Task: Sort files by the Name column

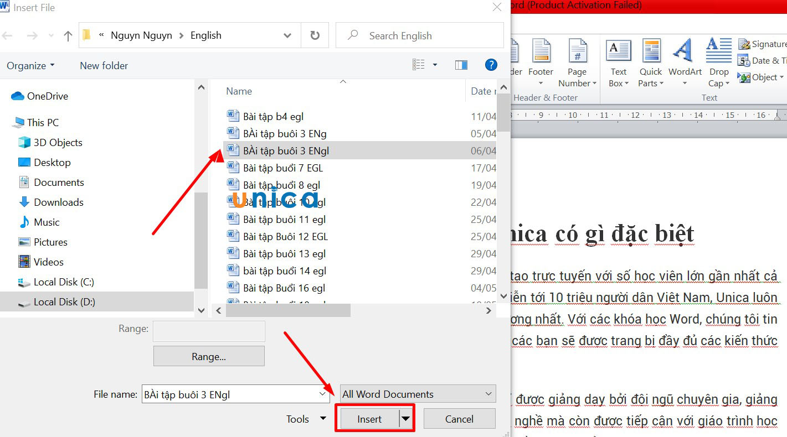Action: pos(239,91)
